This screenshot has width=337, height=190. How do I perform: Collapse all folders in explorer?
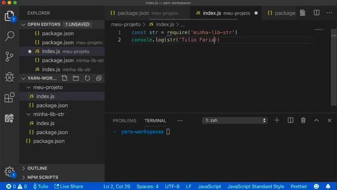pos(98,78)
